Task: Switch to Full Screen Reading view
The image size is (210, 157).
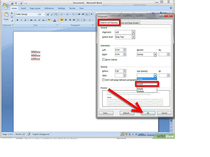Action: [126, 134]
